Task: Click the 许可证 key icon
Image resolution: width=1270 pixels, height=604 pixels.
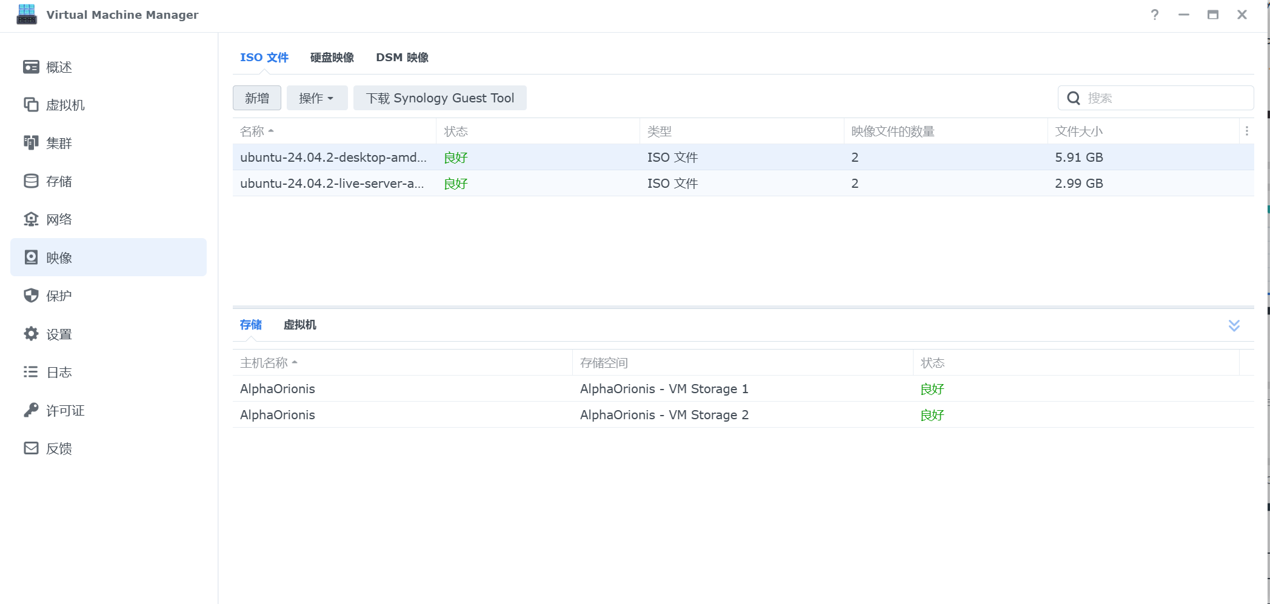Action: [31, 410]
